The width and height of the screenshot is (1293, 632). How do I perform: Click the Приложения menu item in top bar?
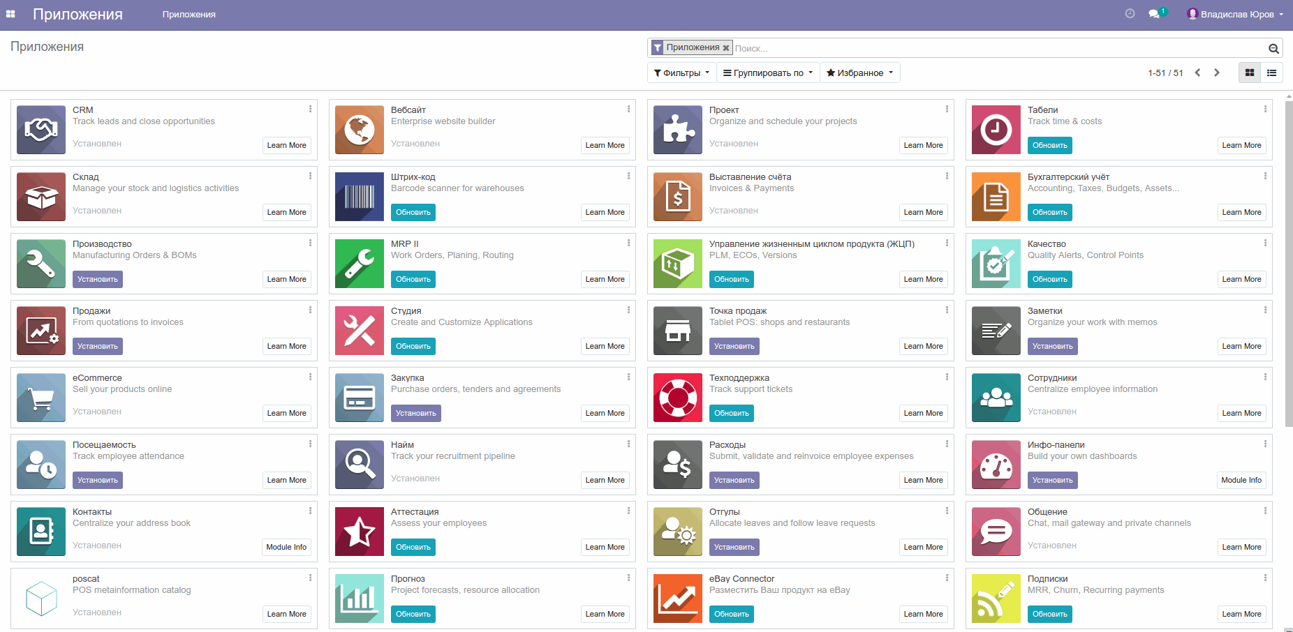[x=188, y=14]
